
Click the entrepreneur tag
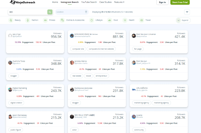coord(101,76)
